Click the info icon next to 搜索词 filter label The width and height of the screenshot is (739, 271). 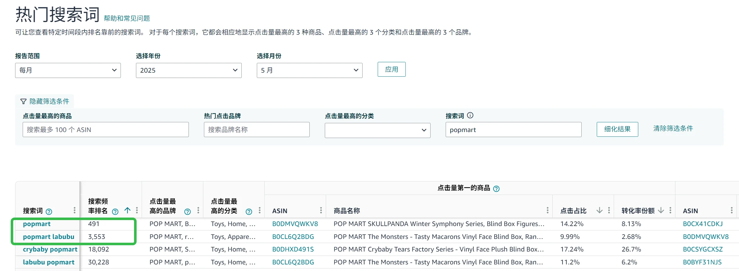[470, 115]
